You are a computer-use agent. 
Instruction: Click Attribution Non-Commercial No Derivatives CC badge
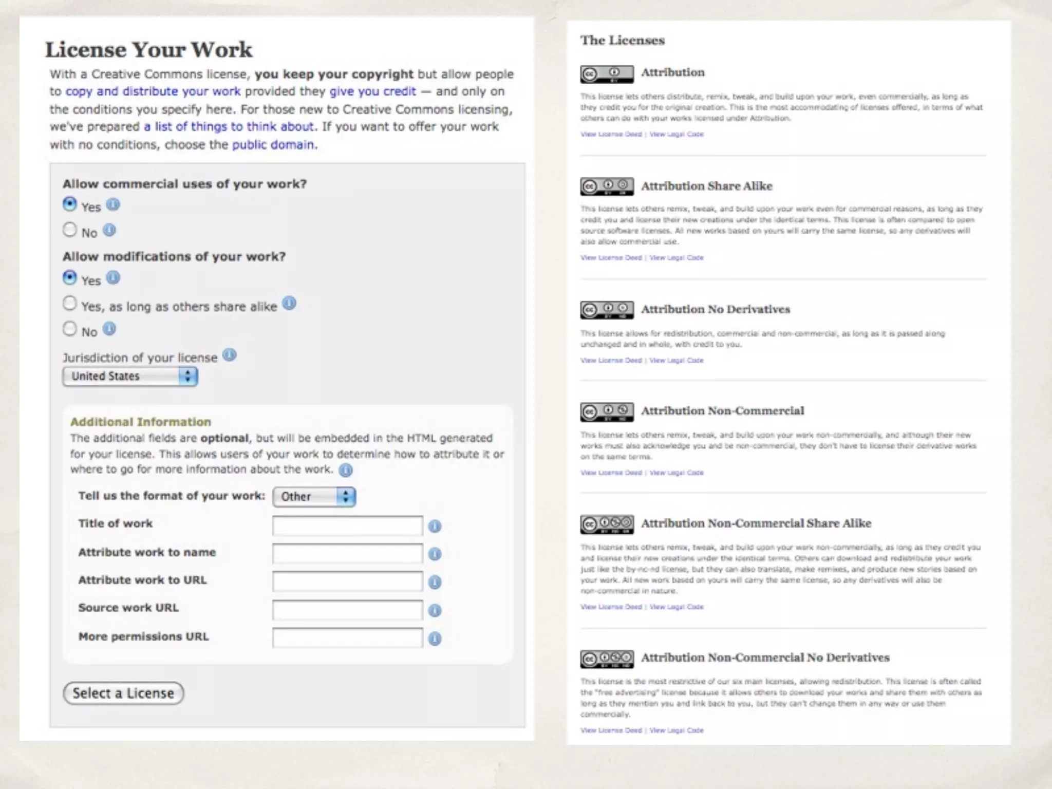tap(607, 659)
